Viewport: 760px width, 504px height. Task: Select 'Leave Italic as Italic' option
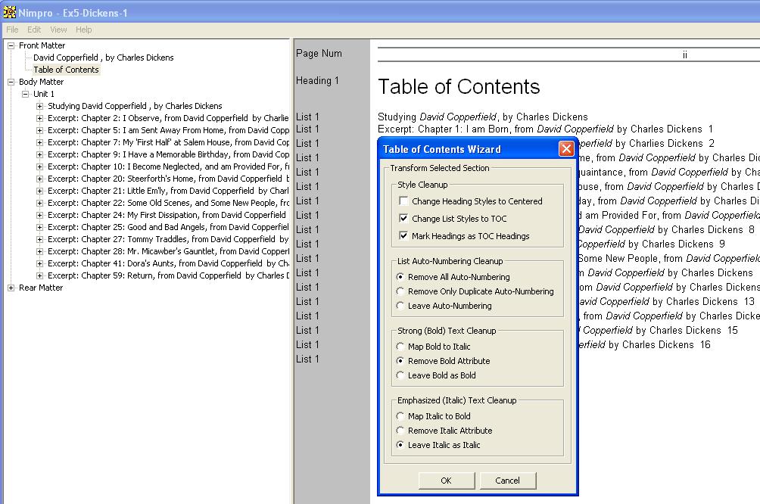400,445
